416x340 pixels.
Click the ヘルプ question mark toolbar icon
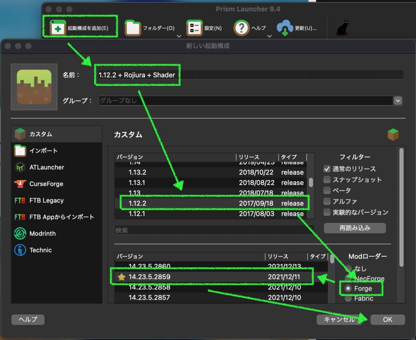(x=241, y=28)
